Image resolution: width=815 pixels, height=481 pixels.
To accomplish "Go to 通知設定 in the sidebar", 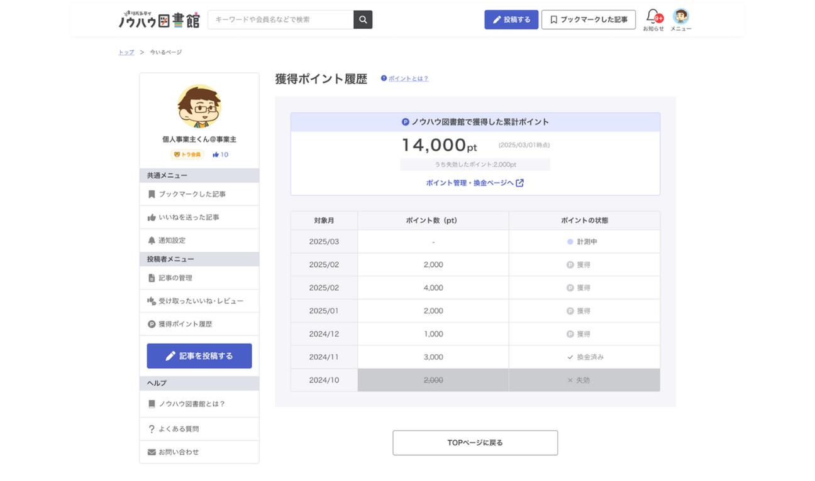I will (172, 240).
